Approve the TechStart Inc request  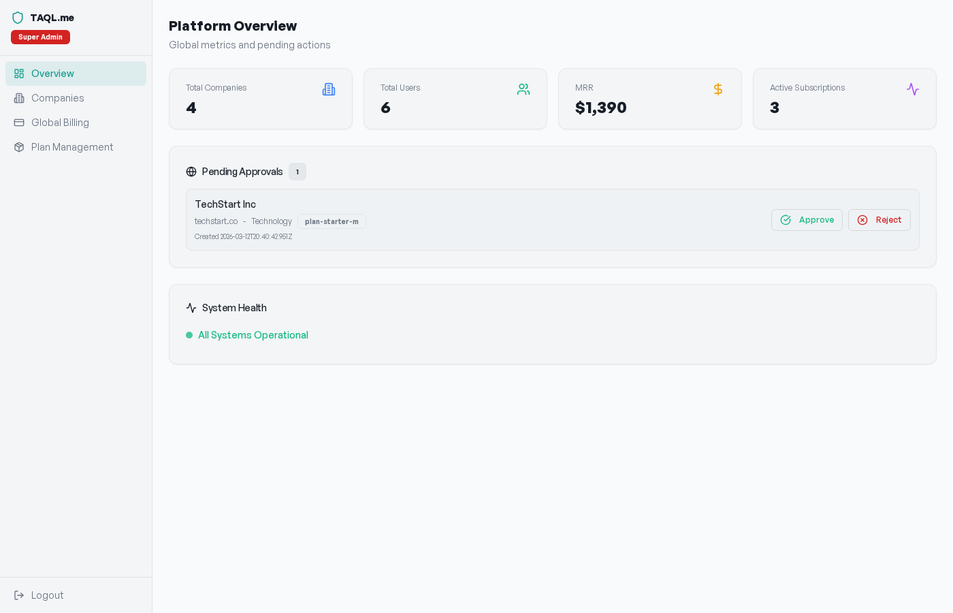coord(807,220)
